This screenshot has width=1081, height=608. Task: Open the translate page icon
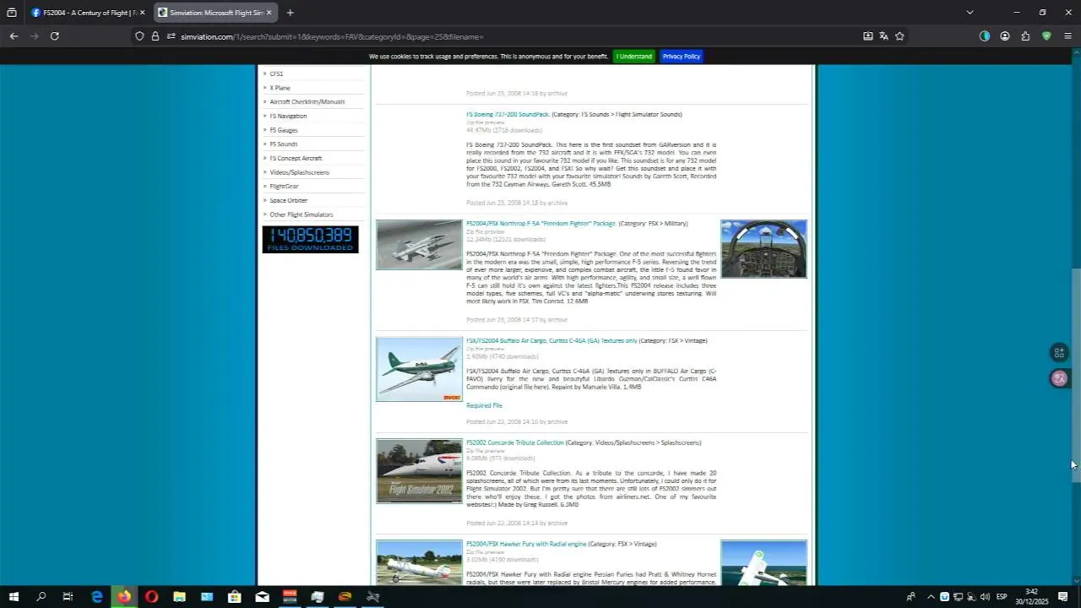point(883,36)
